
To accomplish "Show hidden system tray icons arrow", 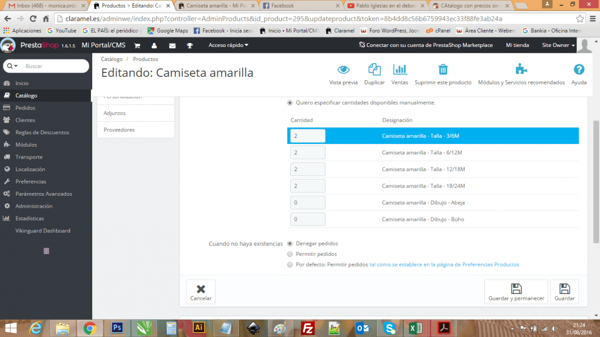I will [512, 329].
